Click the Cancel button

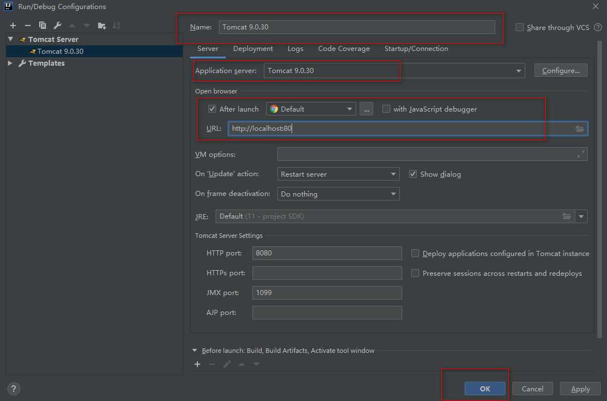(x=532, y=389)
